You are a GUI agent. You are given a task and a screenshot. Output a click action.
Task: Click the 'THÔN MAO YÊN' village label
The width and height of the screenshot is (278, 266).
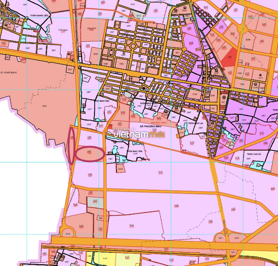coord(135,151)
